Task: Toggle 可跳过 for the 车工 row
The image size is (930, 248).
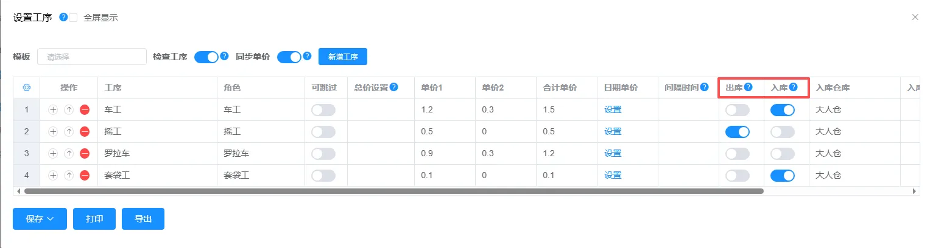Action: click(x=323, y=110)
